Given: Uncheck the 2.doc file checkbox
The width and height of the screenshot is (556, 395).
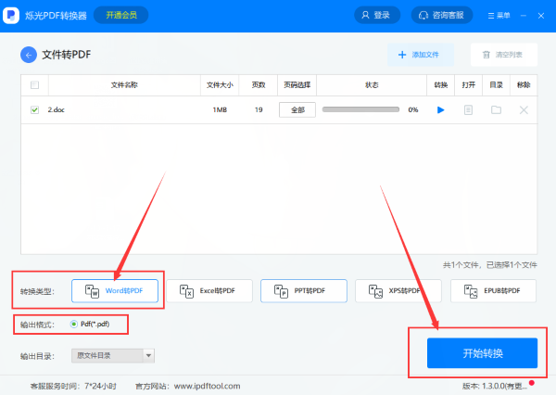Looking at the screenshot, I should [x=35, y=110].
